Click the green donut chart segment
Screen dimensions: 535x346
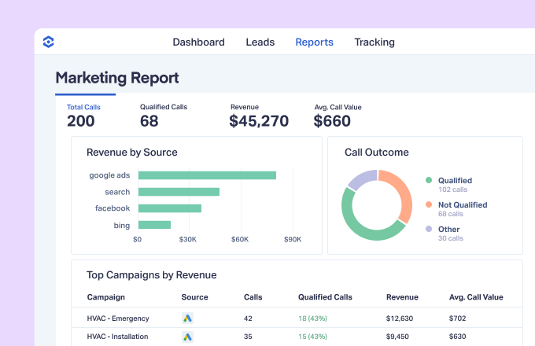[362, 230]
